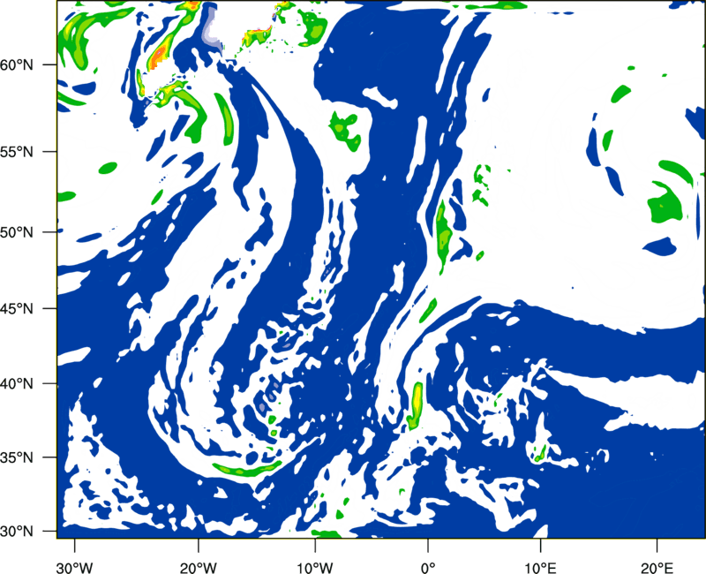Click the 30°N latitude label
This screenshot has height=574, width=706.
click(x=17, y=532)
